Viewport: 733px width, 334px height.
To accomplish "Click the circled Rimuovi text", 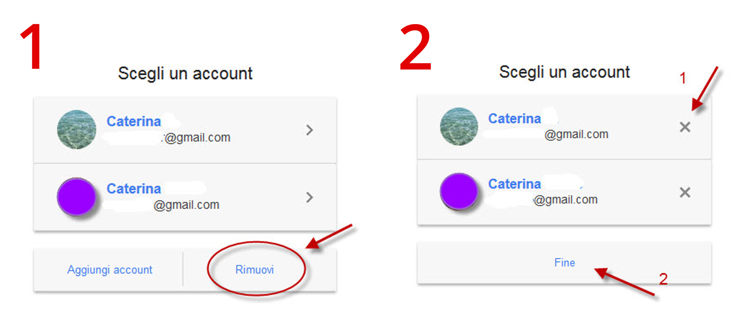I will pos(255,270).
